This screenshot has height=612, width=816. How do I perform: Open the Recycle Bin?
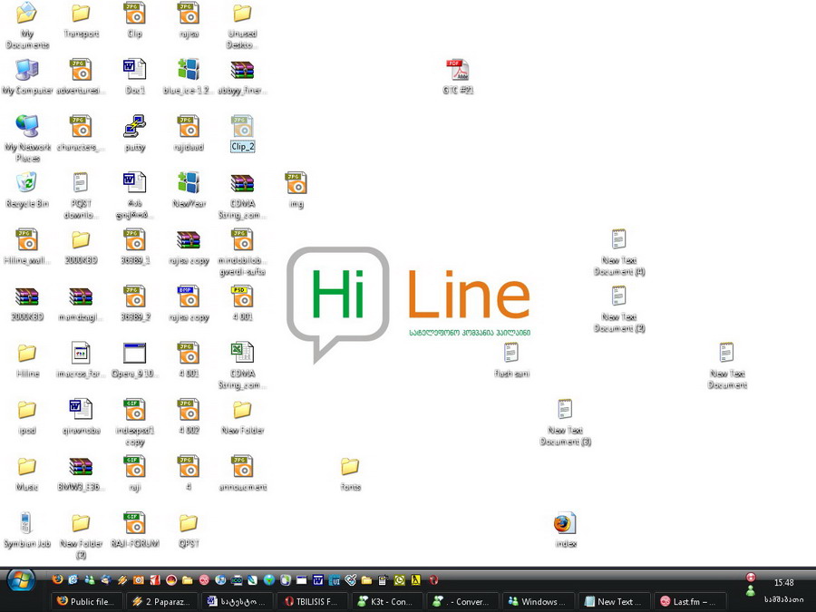[27, 183]
